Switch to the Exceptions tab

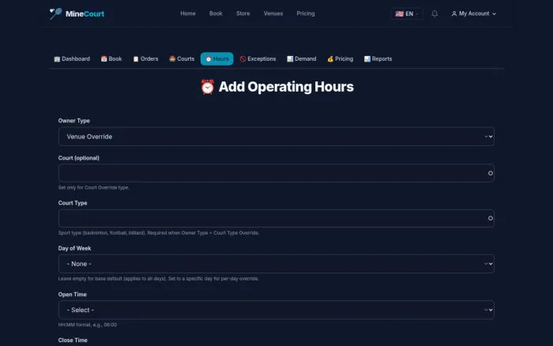[x=258, y=59]
